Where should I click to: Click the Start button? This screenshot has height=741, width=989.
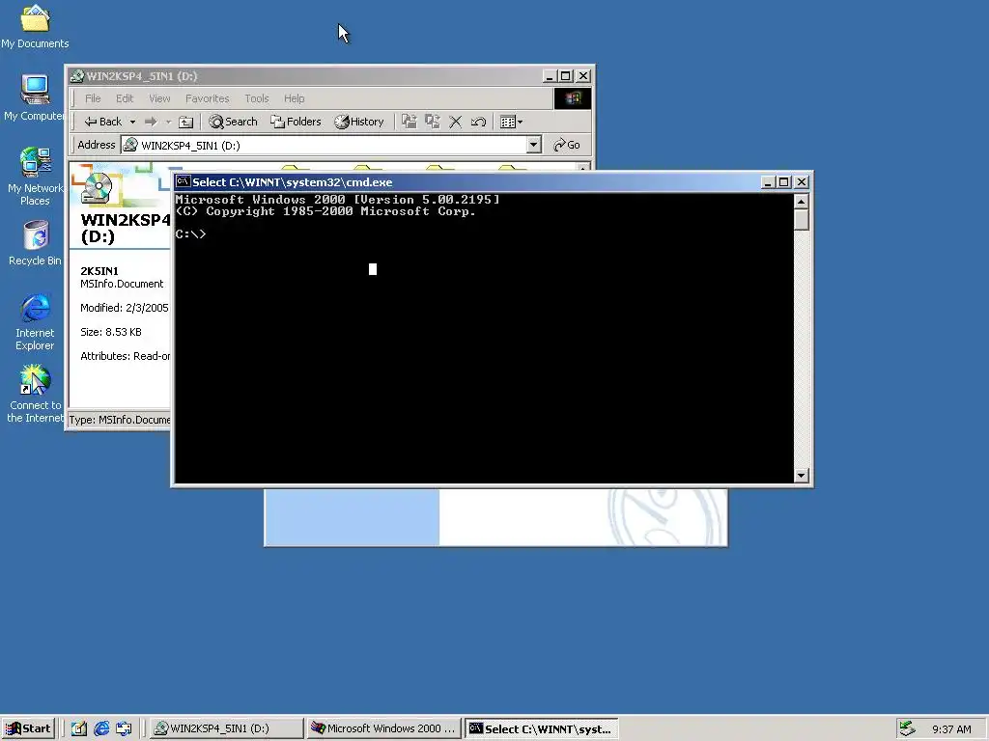pos(28,728)
